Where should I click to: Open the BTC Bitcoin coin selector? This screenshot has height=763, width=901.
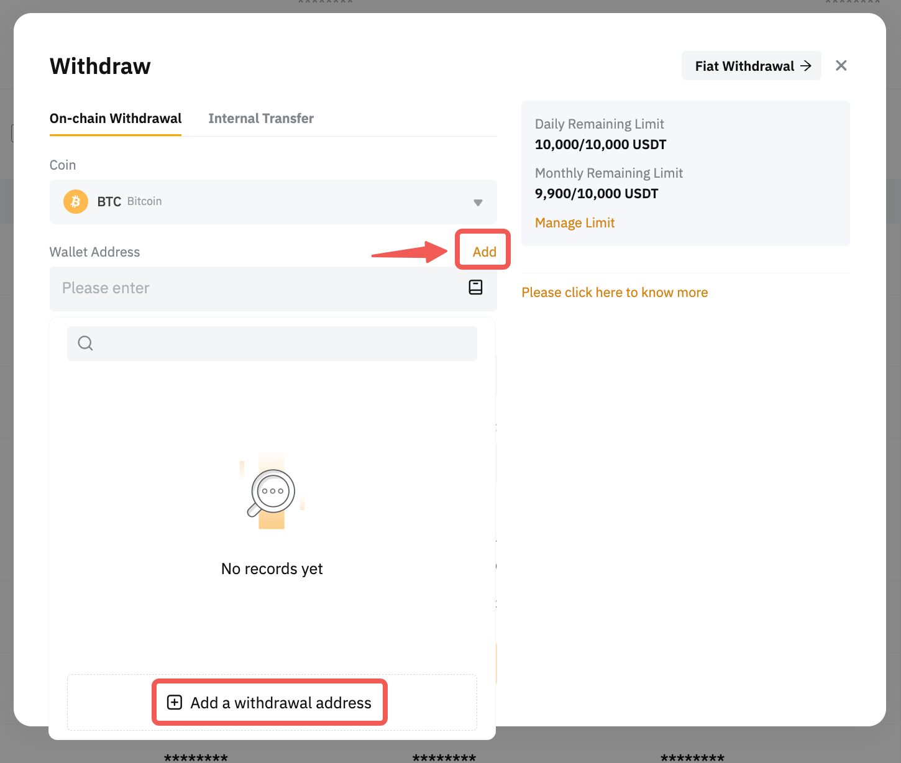click(x=273, y=202)
